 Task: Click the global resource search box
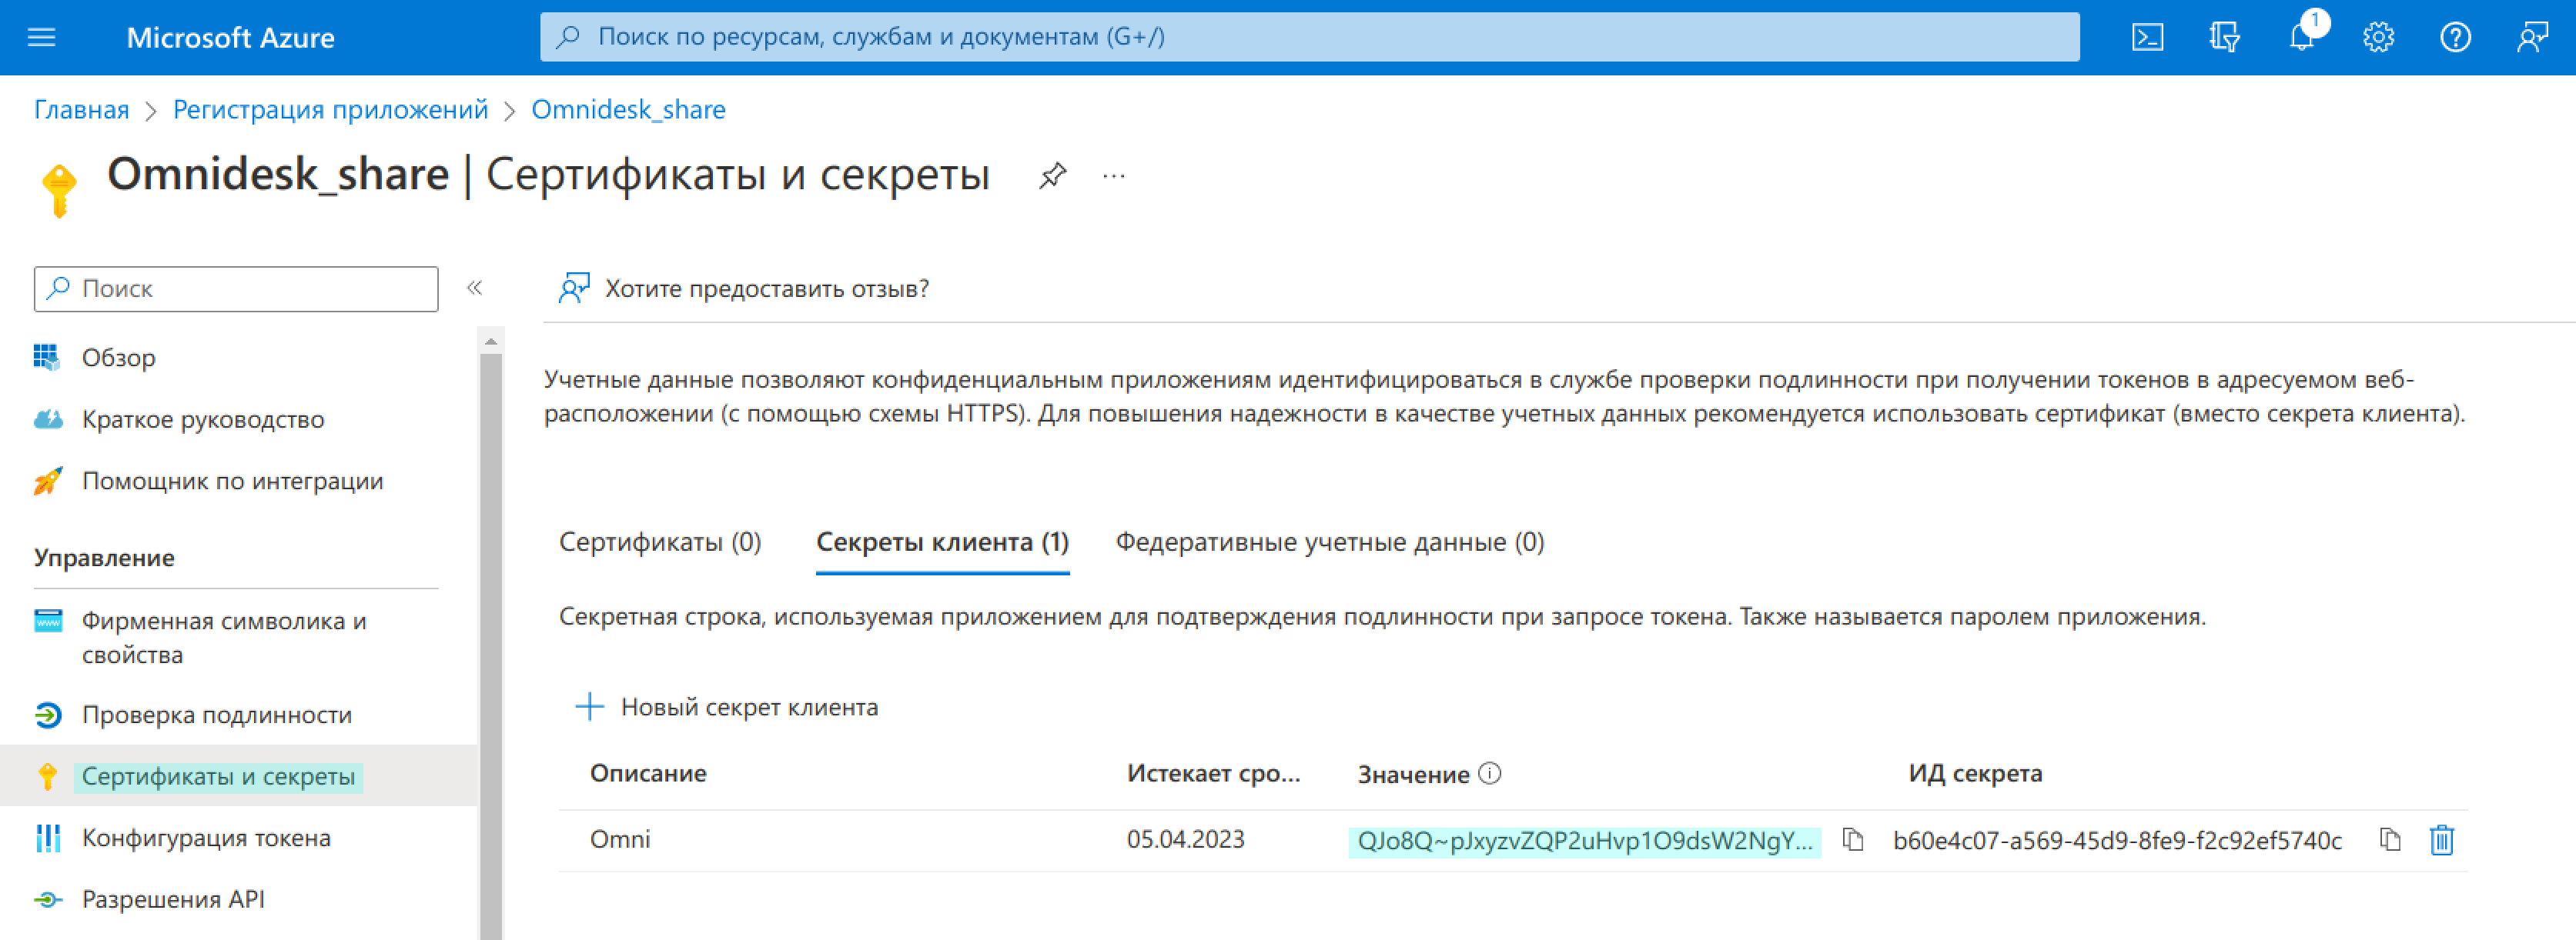point(1309,37)
